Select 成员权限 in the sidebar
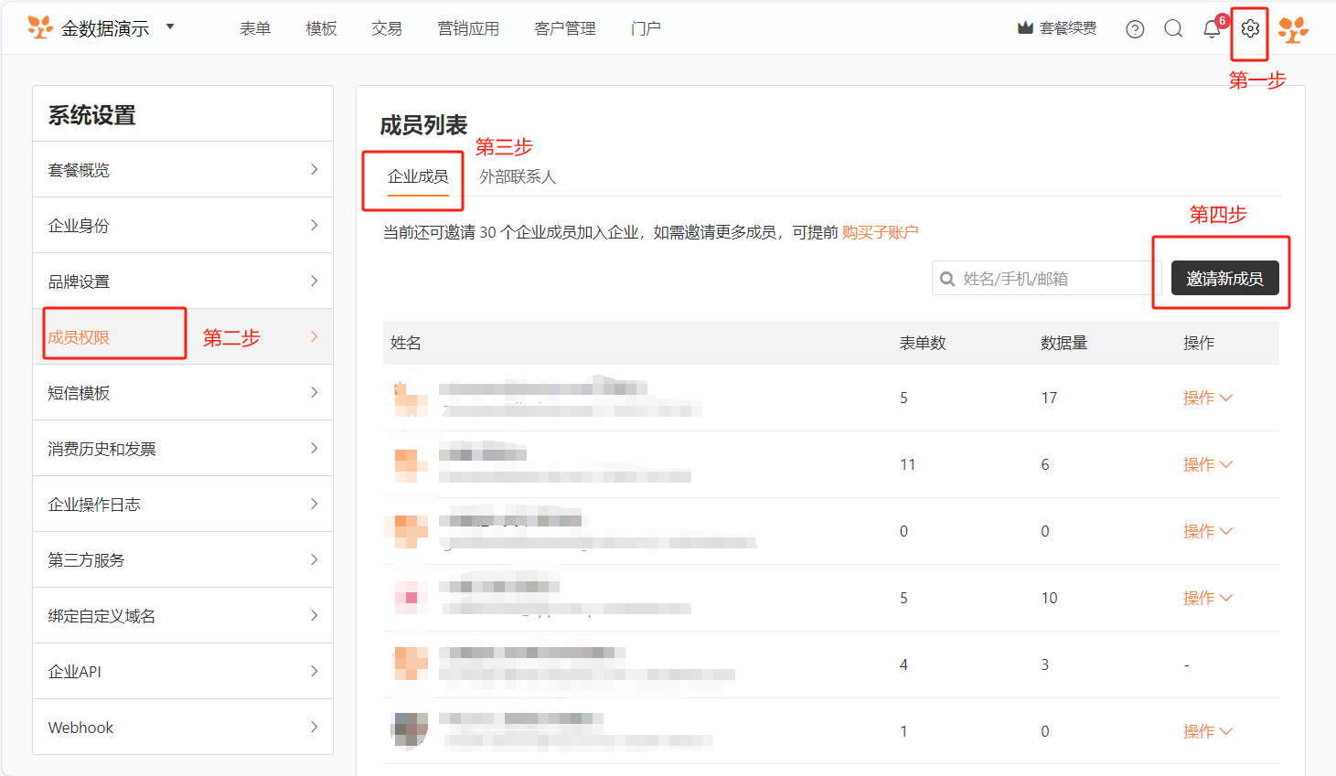The image size is (1336, 776). [x=183, y=337]
